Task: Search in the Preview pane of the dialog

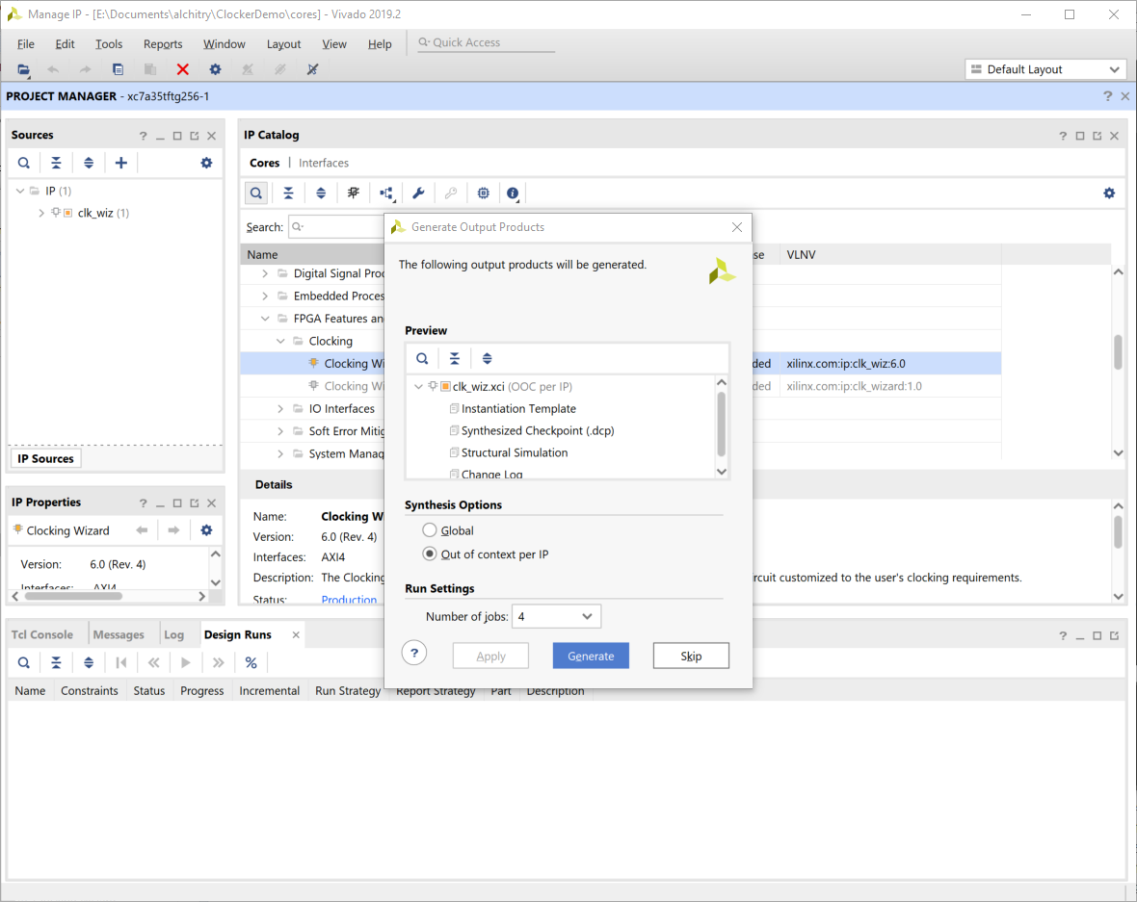Action: [422, 359]
